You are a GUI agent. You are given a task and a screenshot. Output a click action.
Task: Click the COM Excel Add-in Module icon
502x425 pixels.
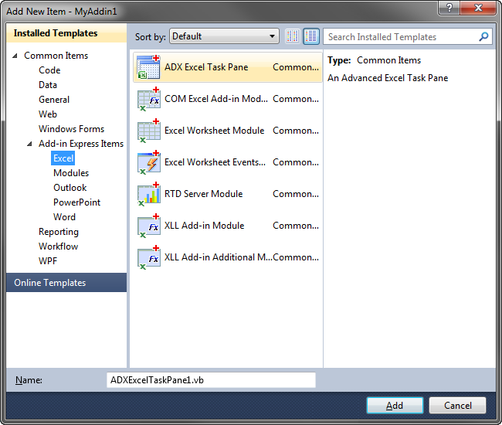pos(148,99)
